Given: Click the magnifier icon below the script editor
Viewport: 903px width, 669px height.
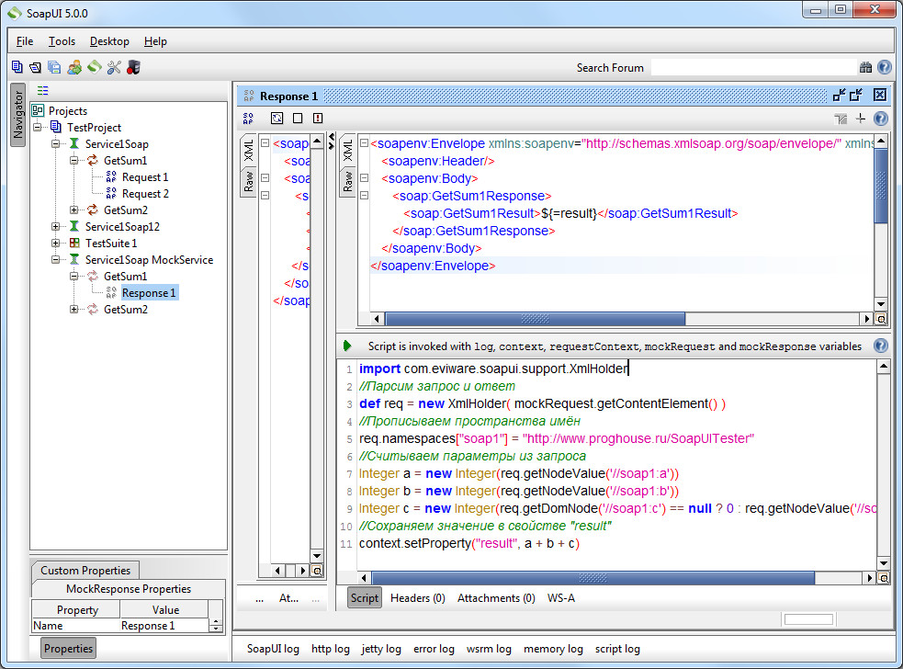Looking at the screenshot, I should (883, 578).
